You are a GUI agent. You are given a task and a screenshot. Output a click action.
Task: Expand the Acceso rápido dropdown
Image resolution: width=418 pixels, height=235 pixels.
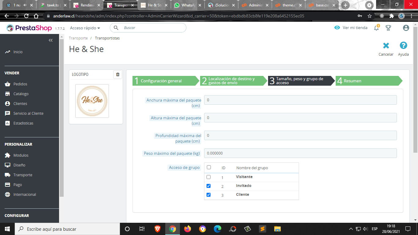click(x=85, y=28)
